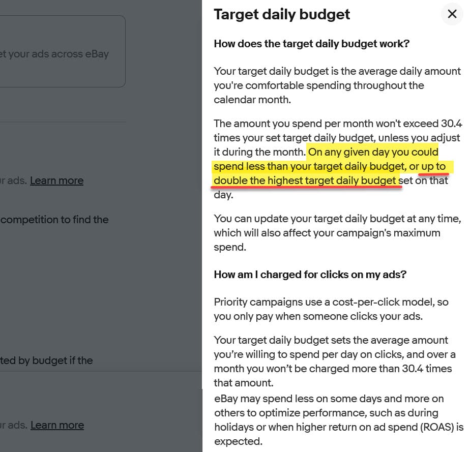
Task: Click the words 'calendar month' in the first paragraph
Action: [252, 99]
